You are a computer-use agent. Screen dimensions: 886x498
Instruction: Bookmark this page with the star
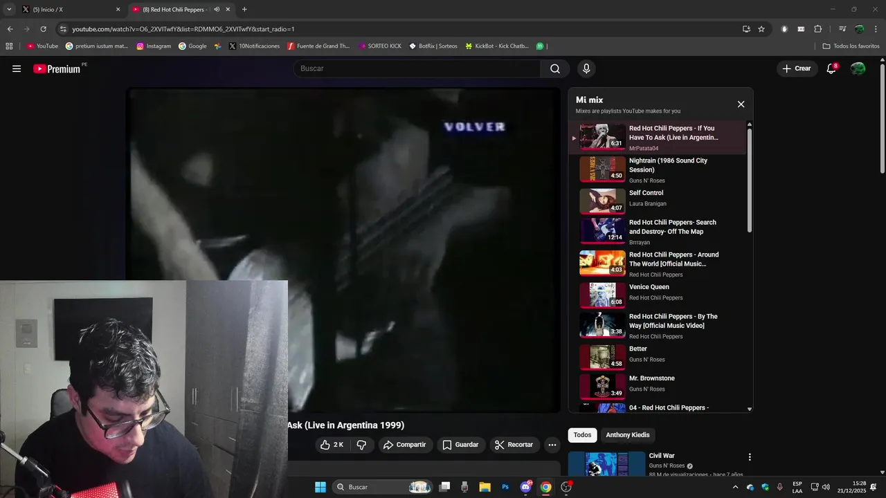pyautogui.click(x=761, y=29)
